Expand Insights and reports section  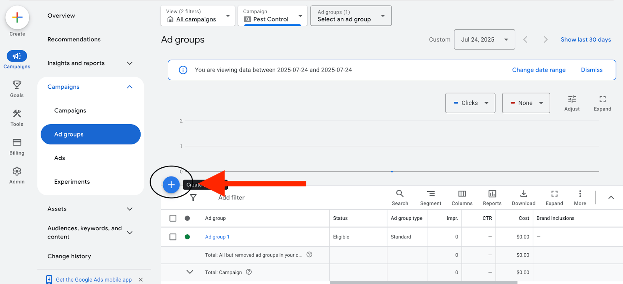pyautogui.click(x=130, y=63)
